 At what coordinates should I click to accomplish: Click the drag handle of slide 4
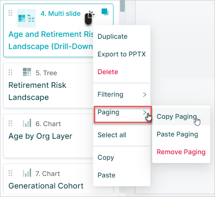click(10, 13)
